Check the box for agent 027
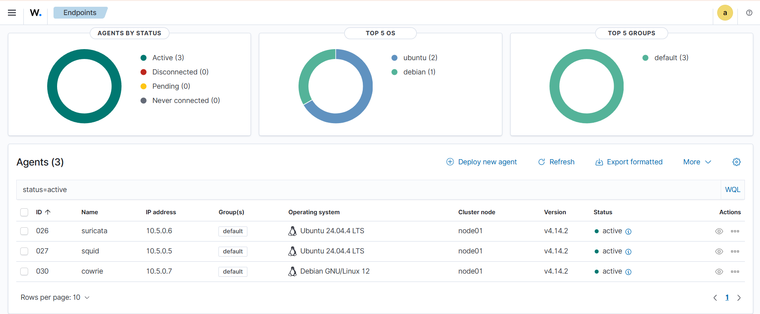 [x=24, y=251]
